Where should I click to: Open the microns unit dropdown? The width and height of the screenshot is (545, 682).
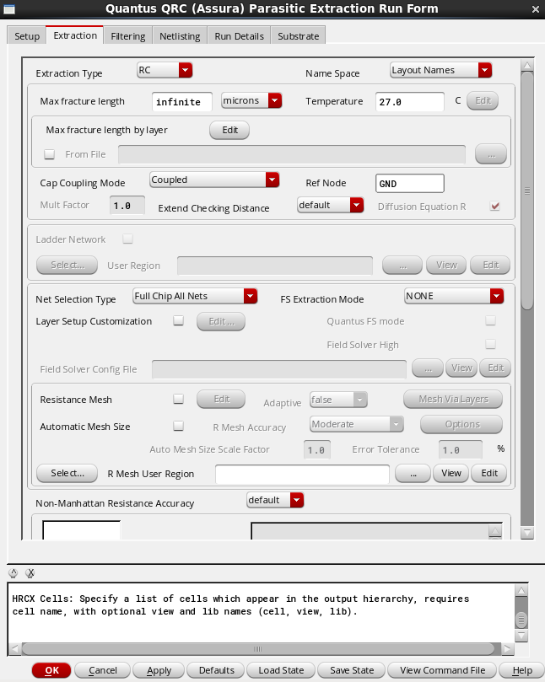coord(251,100)
